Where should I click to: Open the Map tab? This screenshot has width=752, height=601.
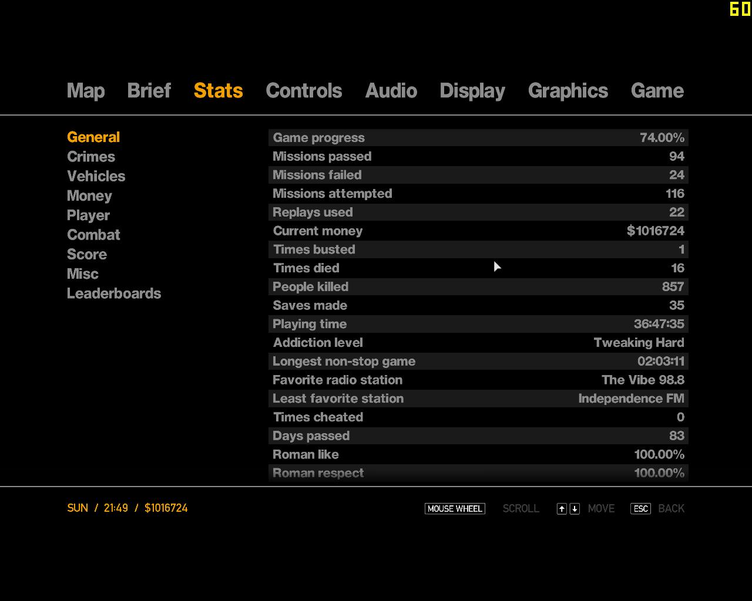86,91
